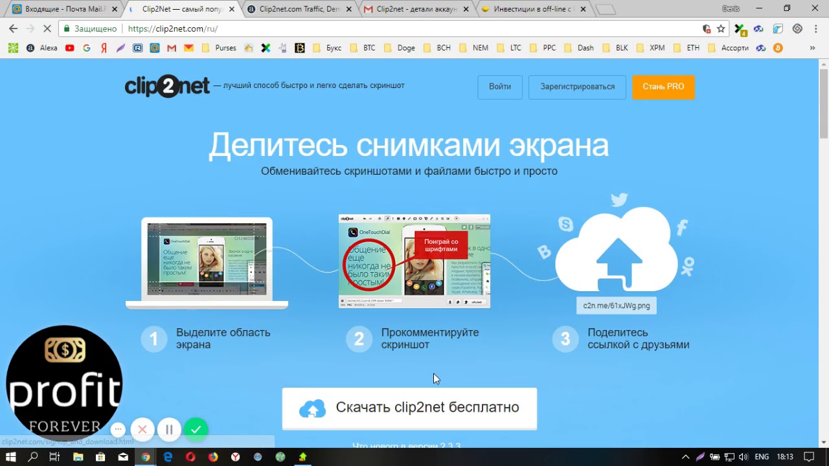Show hidden tray icons chevron
829x466 pixels.
(x=686, y=457)
